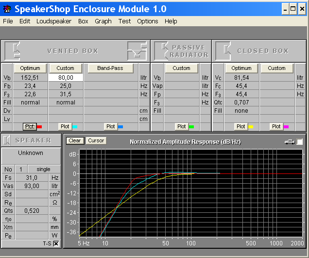309x258 pixels.
Task: Click the optimum Fb value 23,4
Action: point(30,86)
